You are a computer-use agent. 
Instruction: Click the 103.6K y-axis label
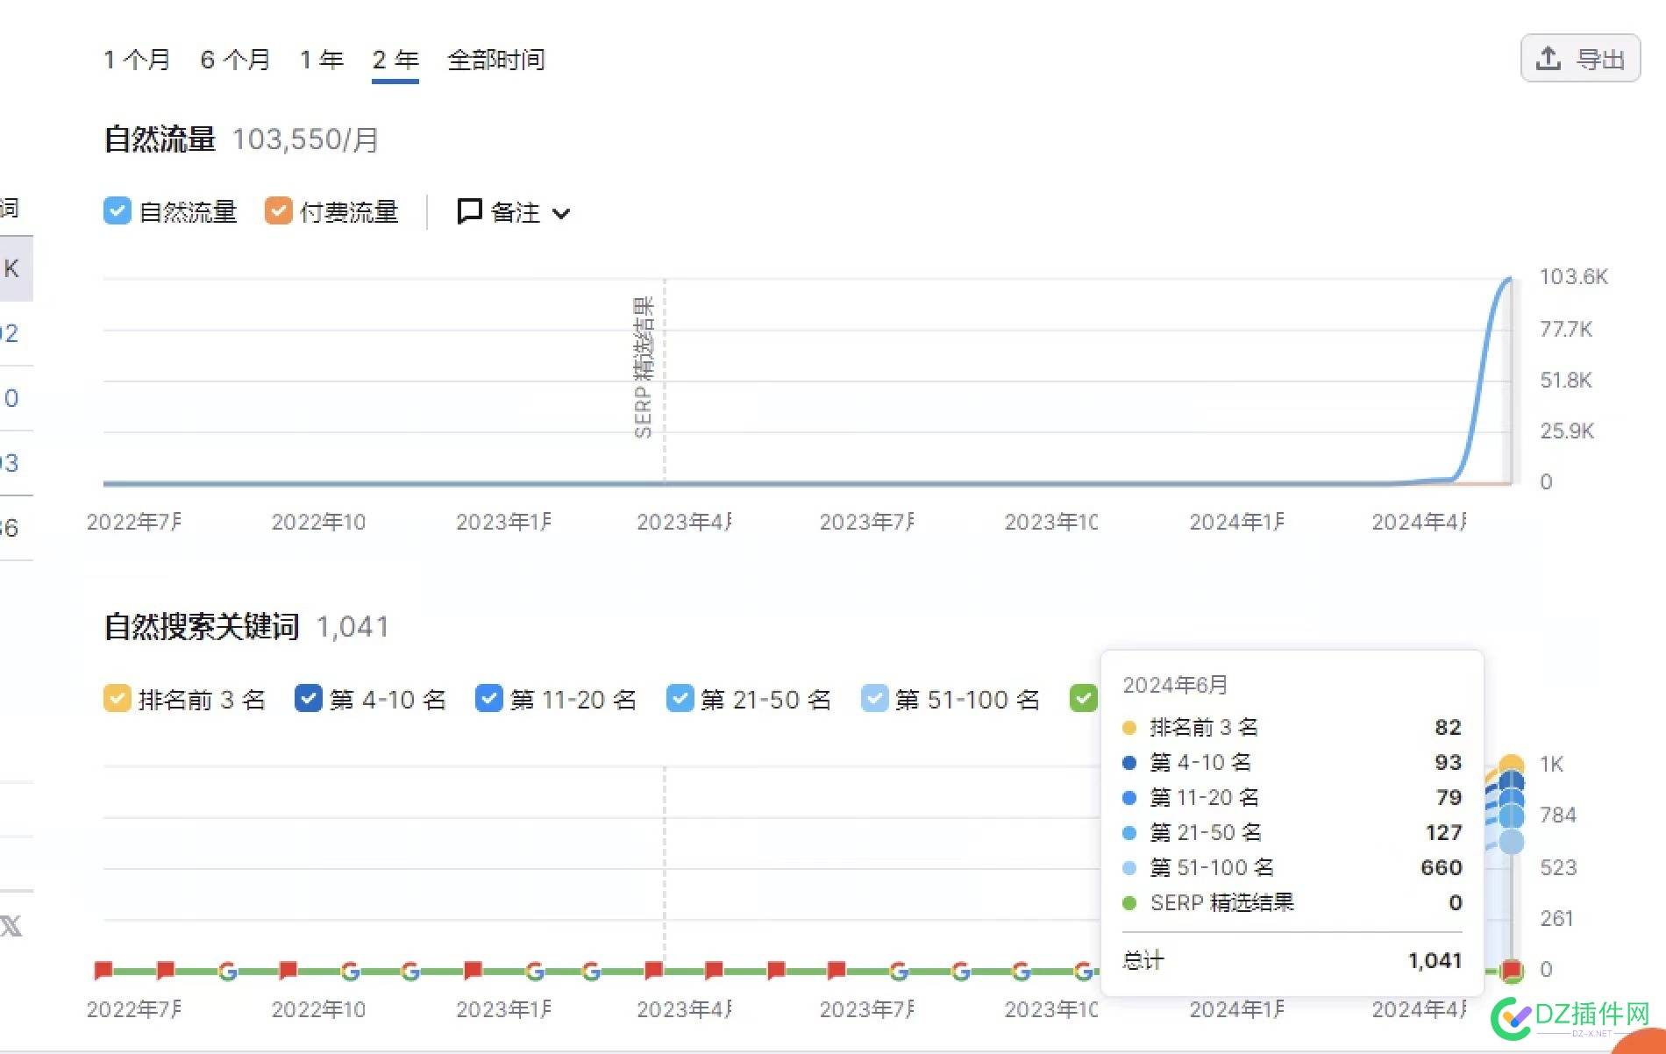1574,277
